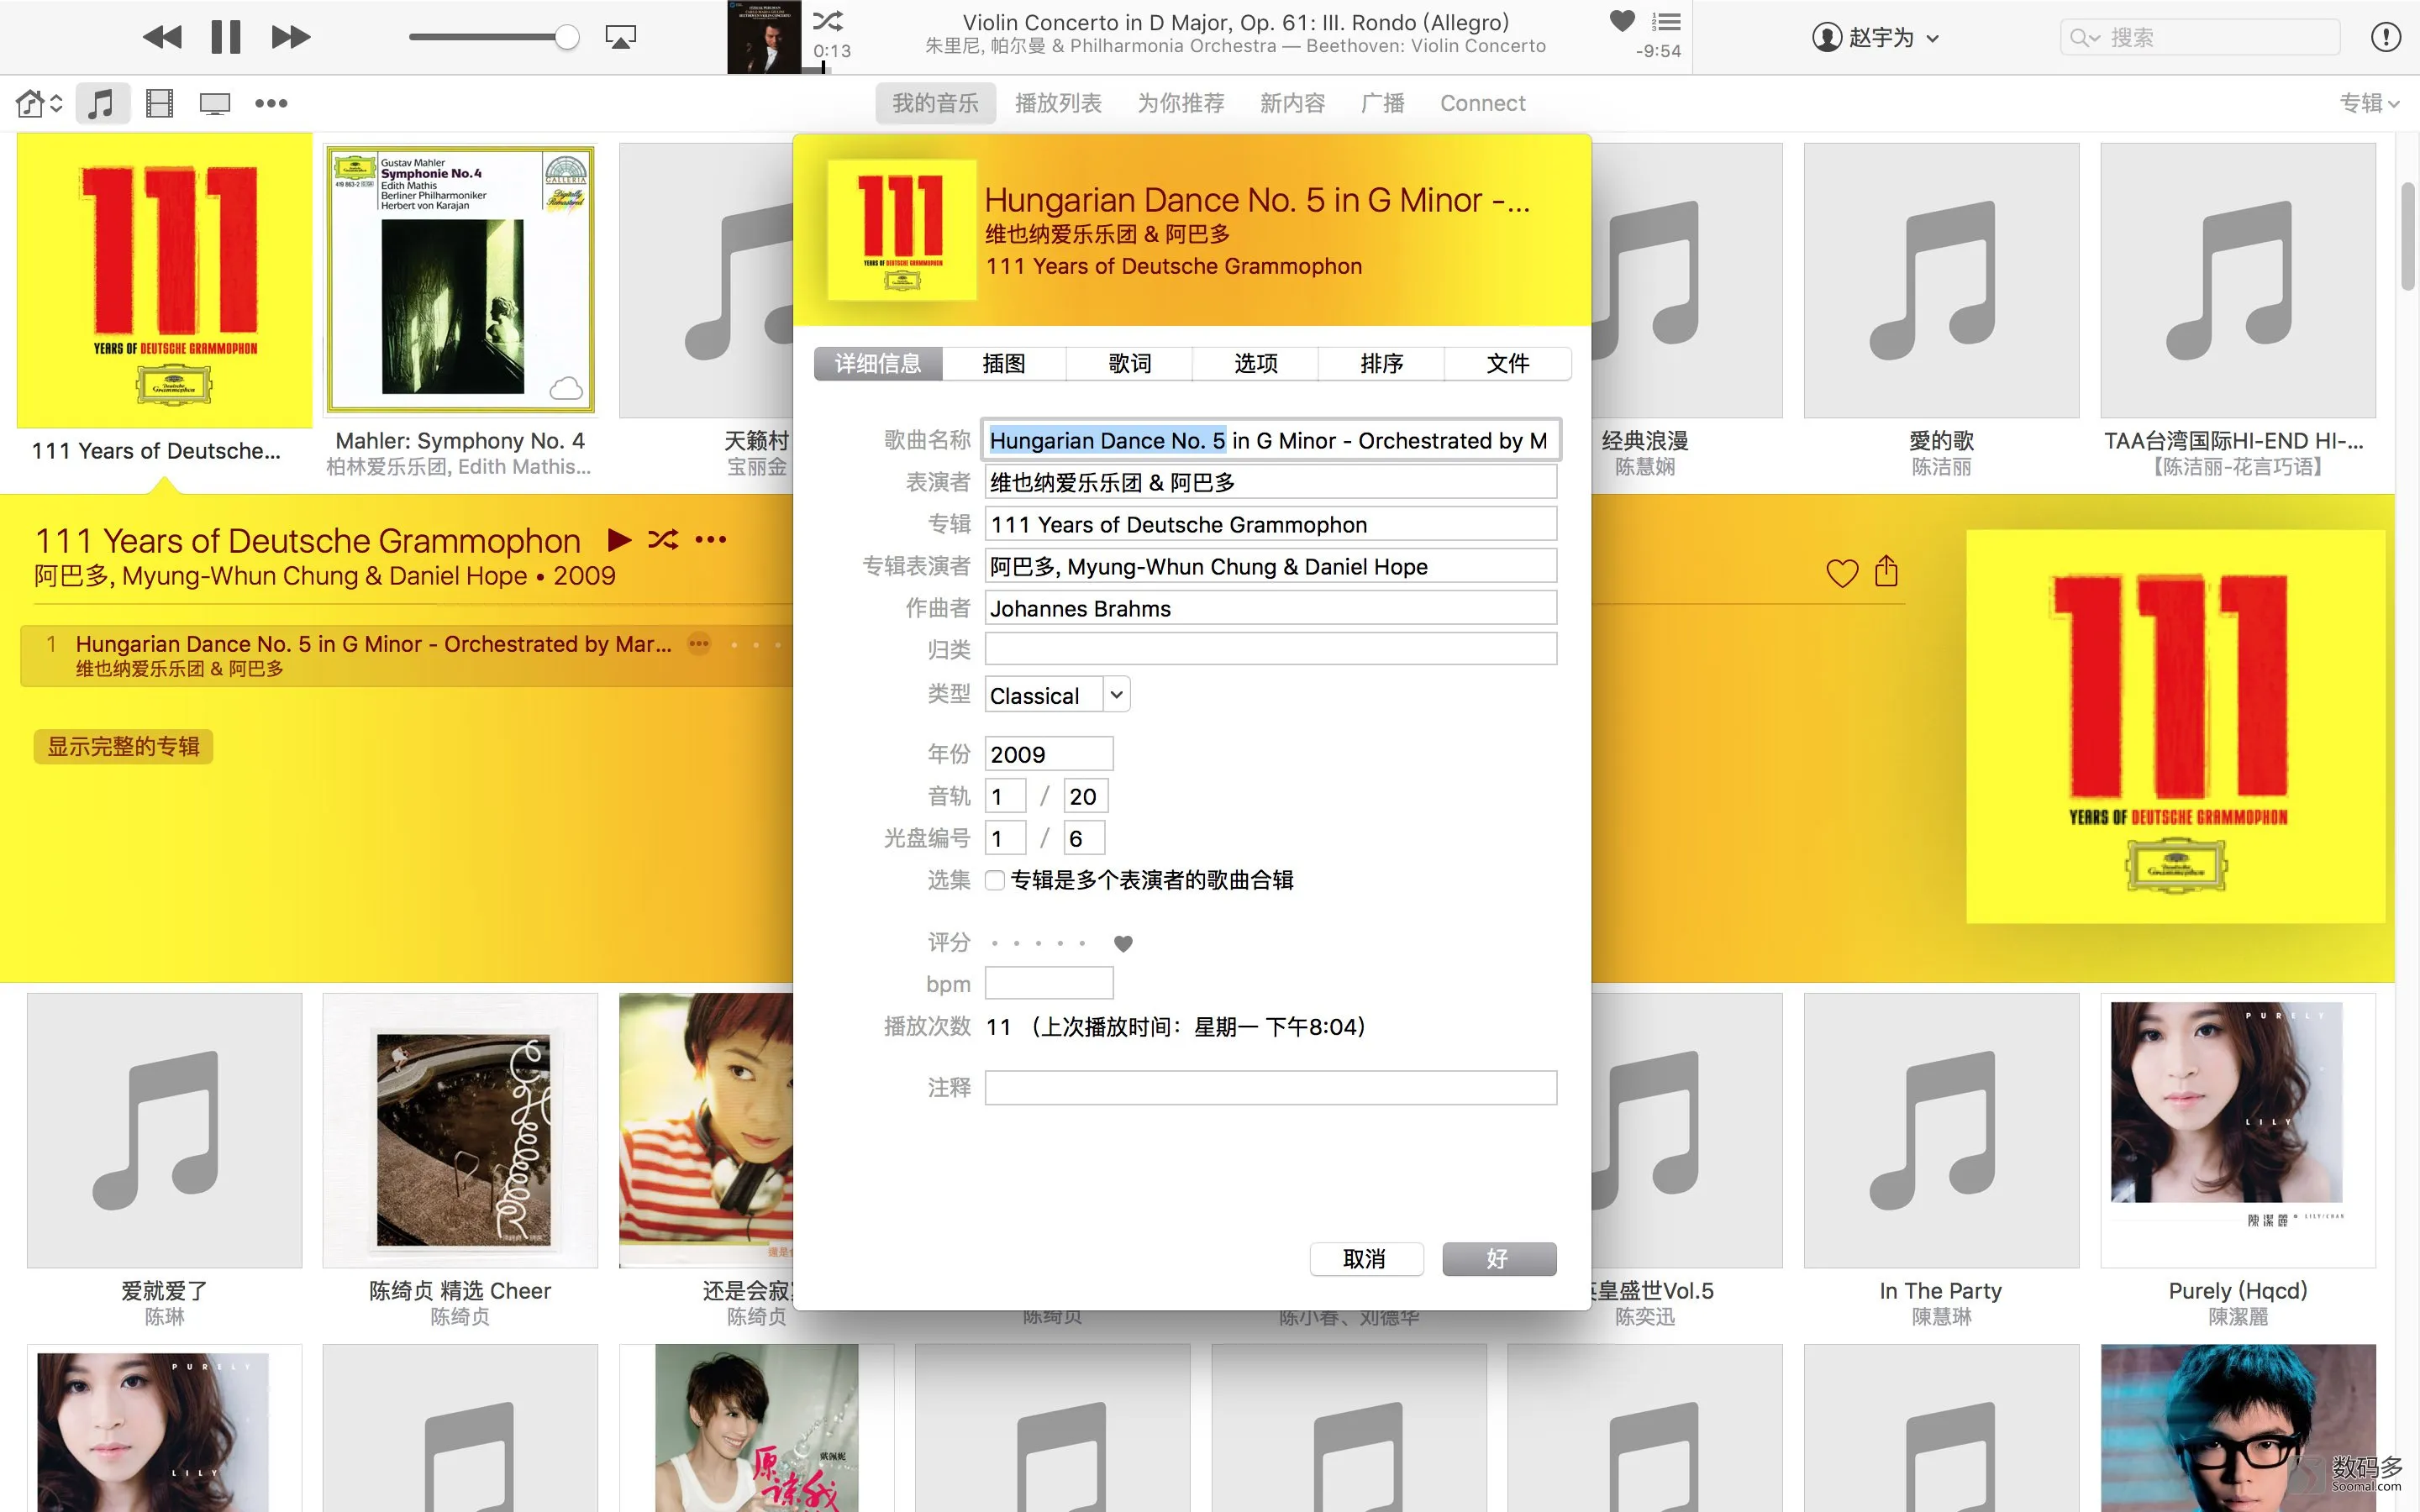Screen dimensions: 2420x1512
Task: Open the In The Party album
Action: 1941,1130
